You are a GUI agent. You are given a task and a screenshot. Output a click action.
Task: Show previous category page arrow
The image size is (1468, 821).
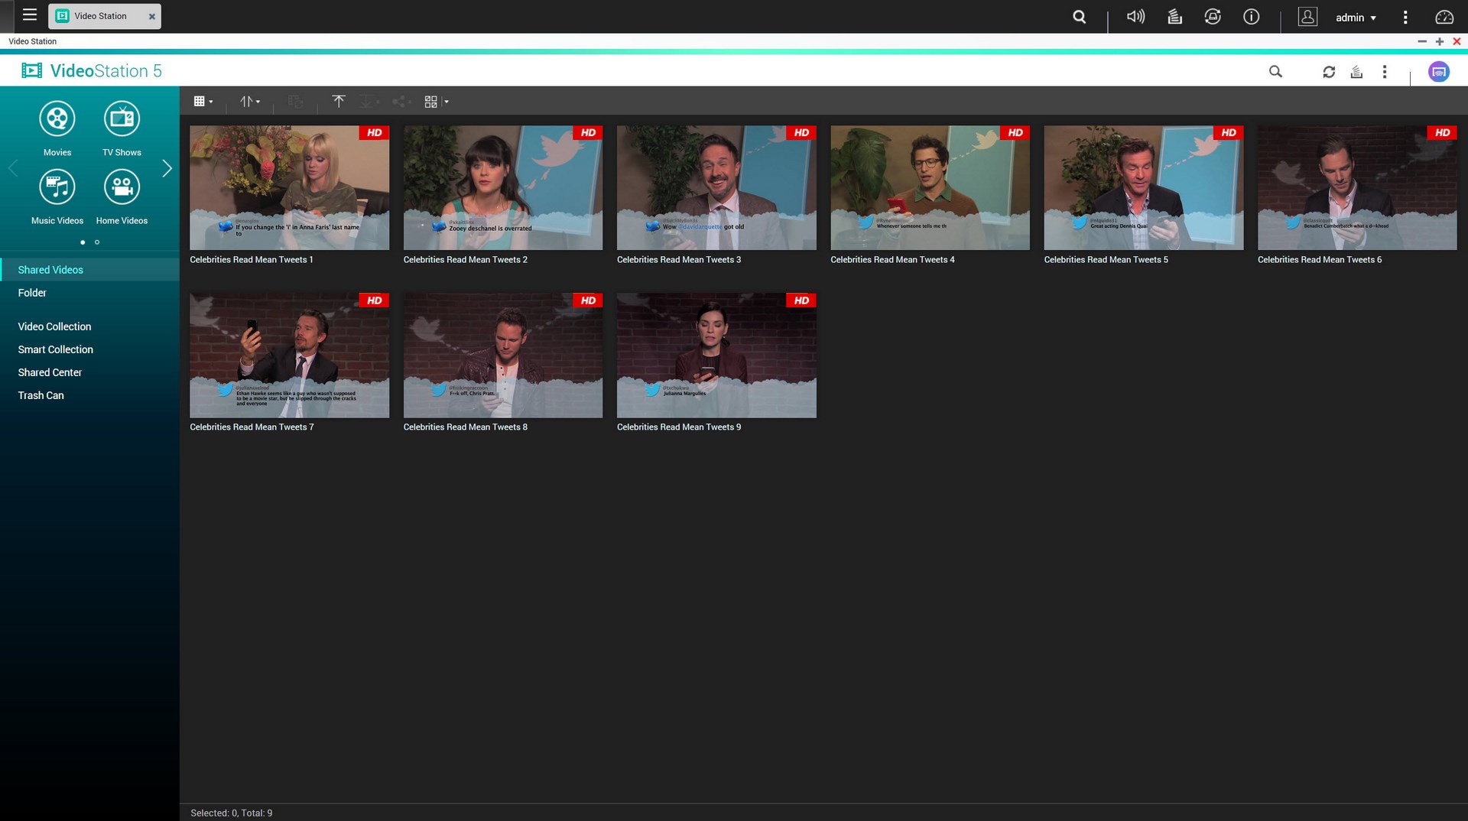(12, 168)
